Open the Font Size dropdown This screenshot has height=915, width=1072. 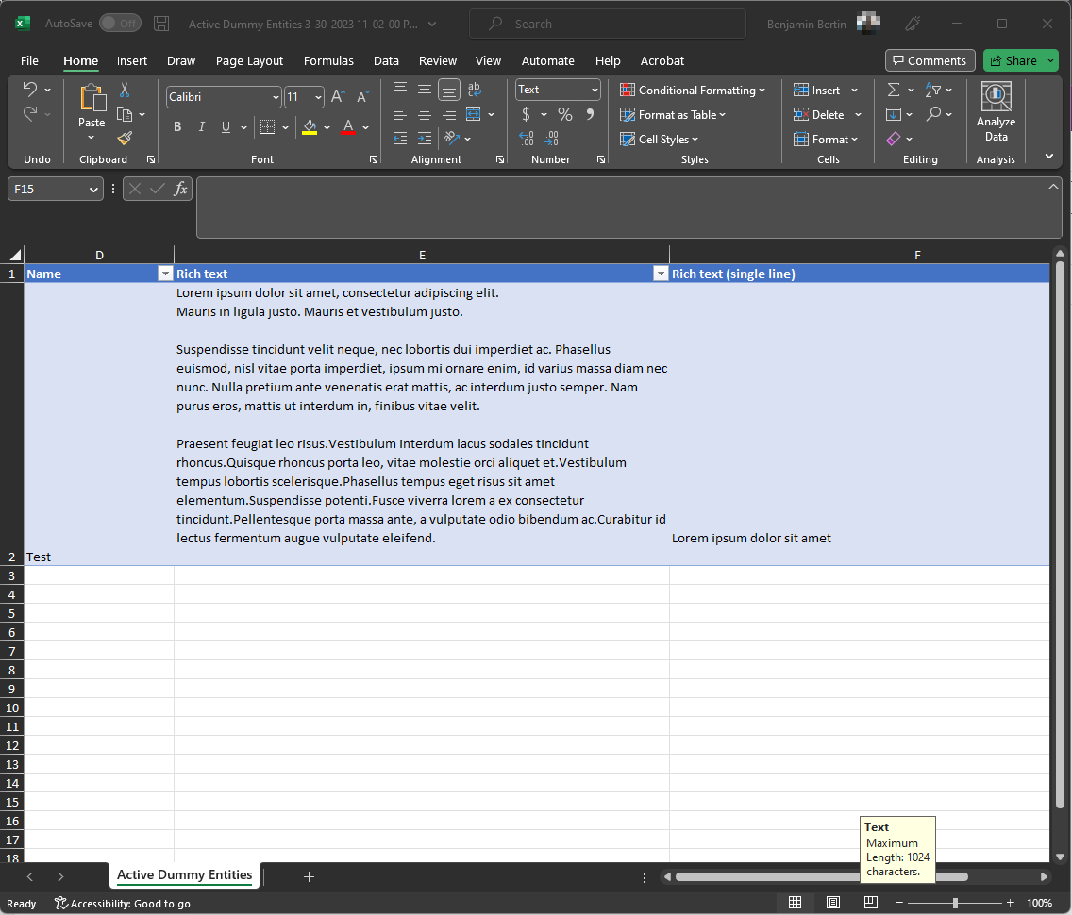coord(317,96)
